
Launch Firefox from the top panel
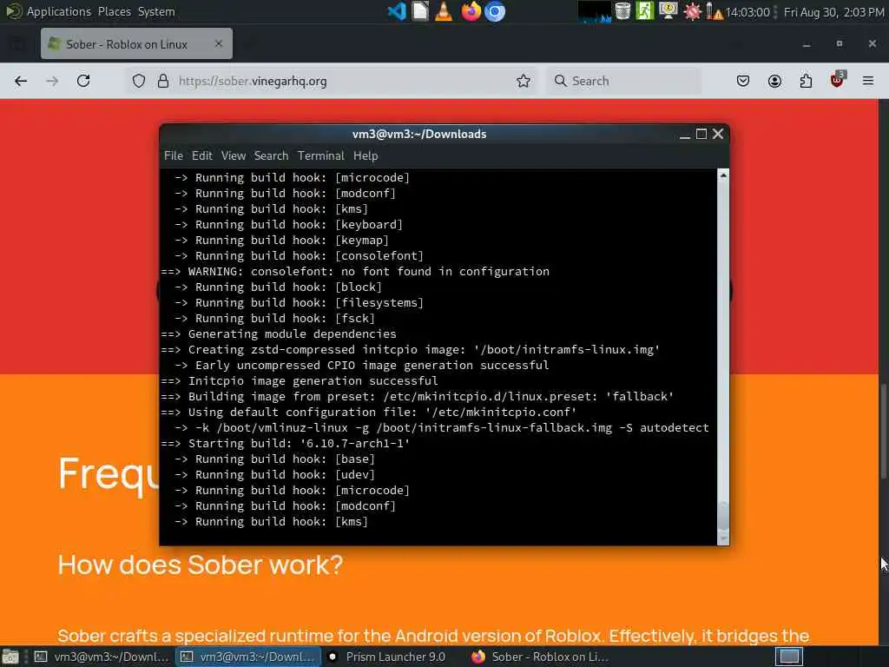tap(471, 11)
